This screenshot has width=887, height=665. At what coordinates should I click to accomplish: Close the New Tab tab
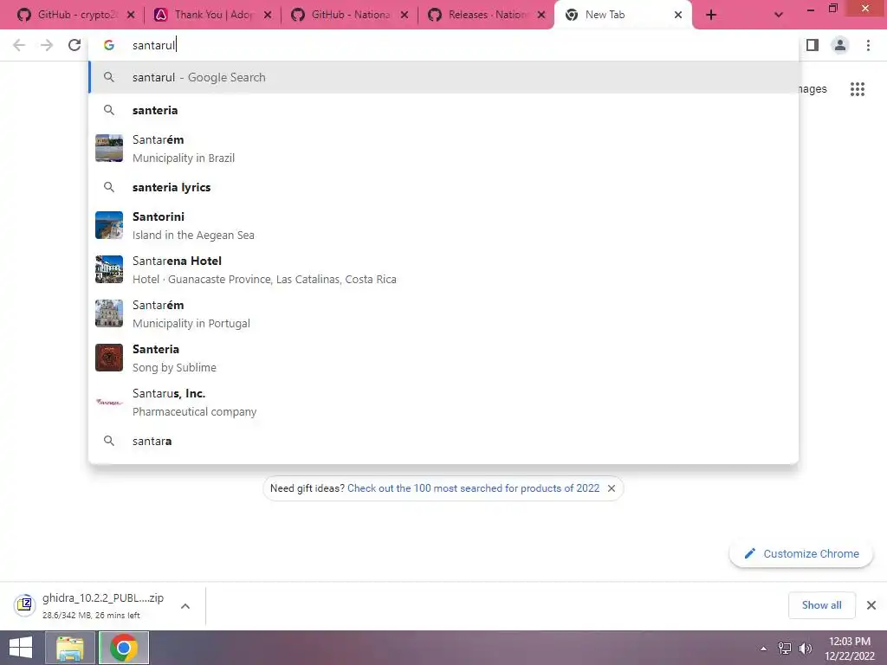click(x=678, y=16)
